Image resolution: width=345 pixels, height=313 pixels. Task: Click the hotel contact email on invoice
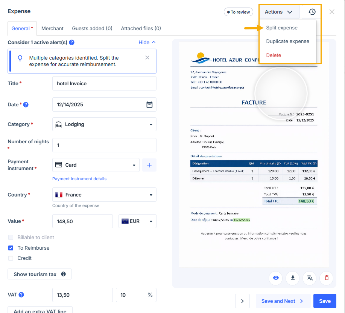222,87
